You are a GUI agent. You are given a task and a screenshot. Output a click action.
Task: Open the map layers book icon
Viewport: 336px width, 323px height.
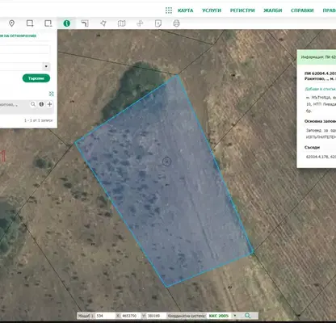coord(122,23)
